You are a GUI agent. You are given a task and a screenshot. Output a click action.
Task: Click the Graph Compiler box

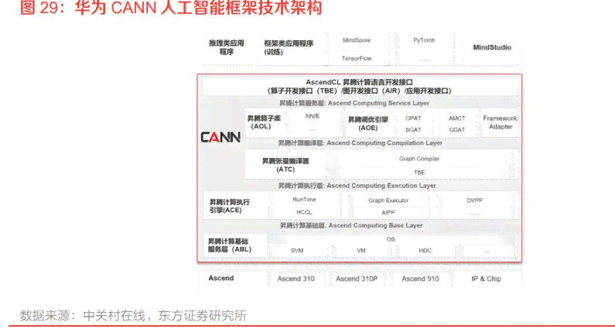click(419, 159)
